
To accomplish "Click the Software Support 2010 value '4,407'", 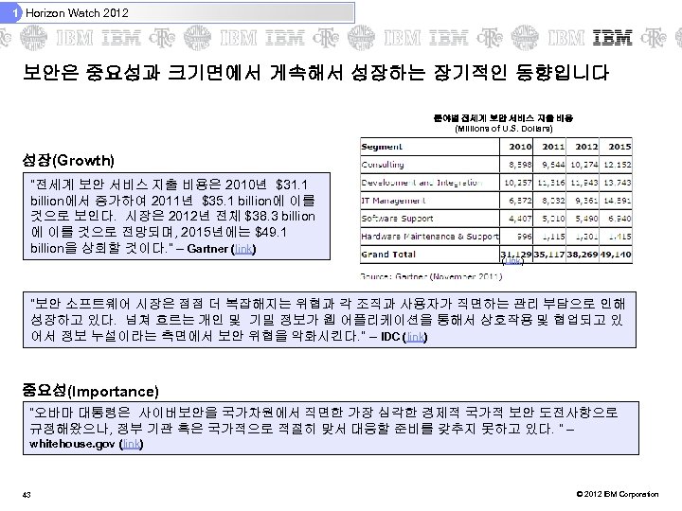I will tap(520, 219).
